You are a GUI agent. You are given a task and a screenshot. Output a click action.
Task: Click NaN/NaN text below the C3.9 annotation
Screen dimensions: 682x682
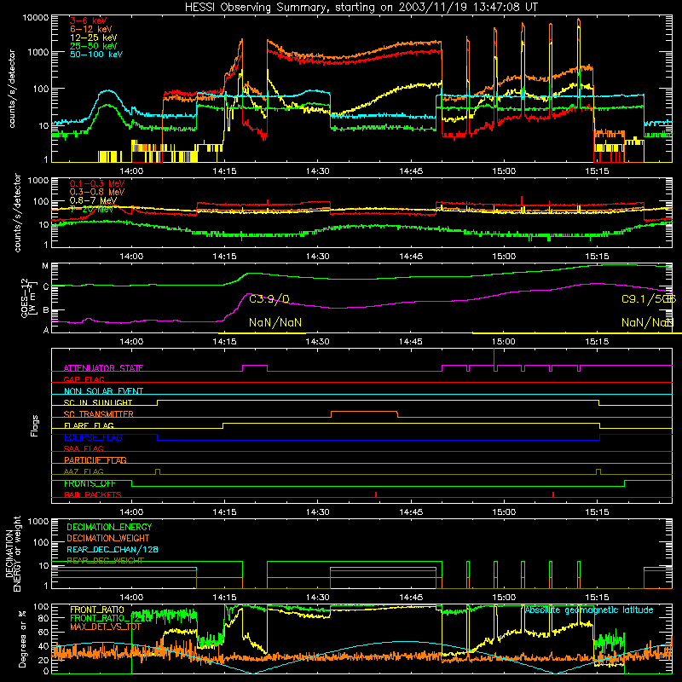click(x=275, y=322)
